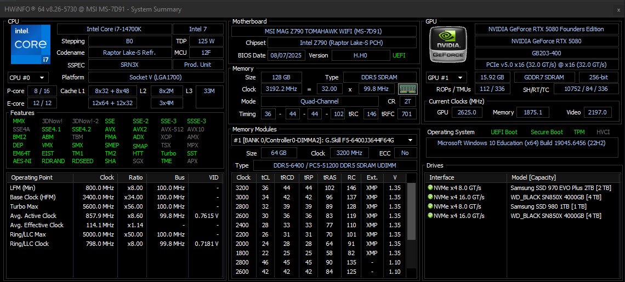Click the PCIe v5.0 x16 link field
Image resolution: width=625 pixels, height=282 pixels.
tap(546, 65)
